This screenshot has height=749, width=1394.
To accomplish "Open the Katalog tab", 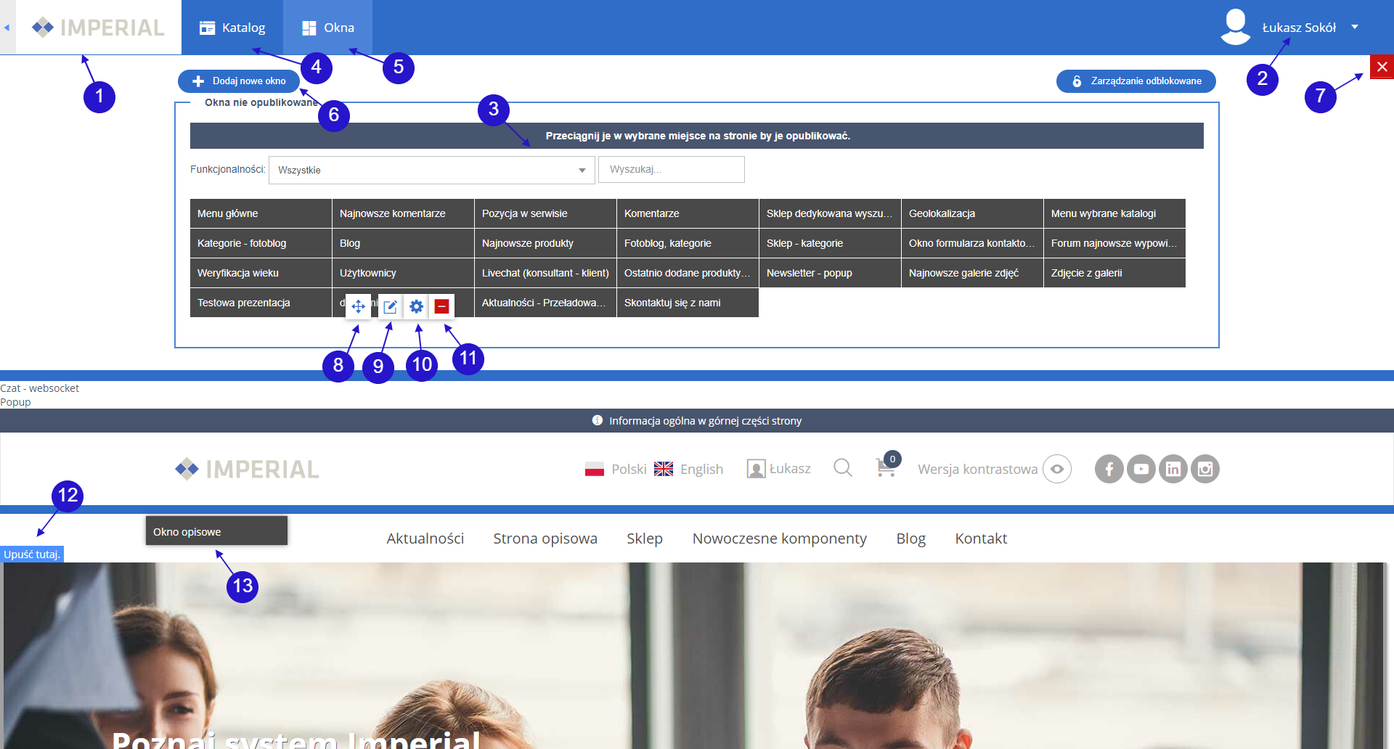I will 232,28.
